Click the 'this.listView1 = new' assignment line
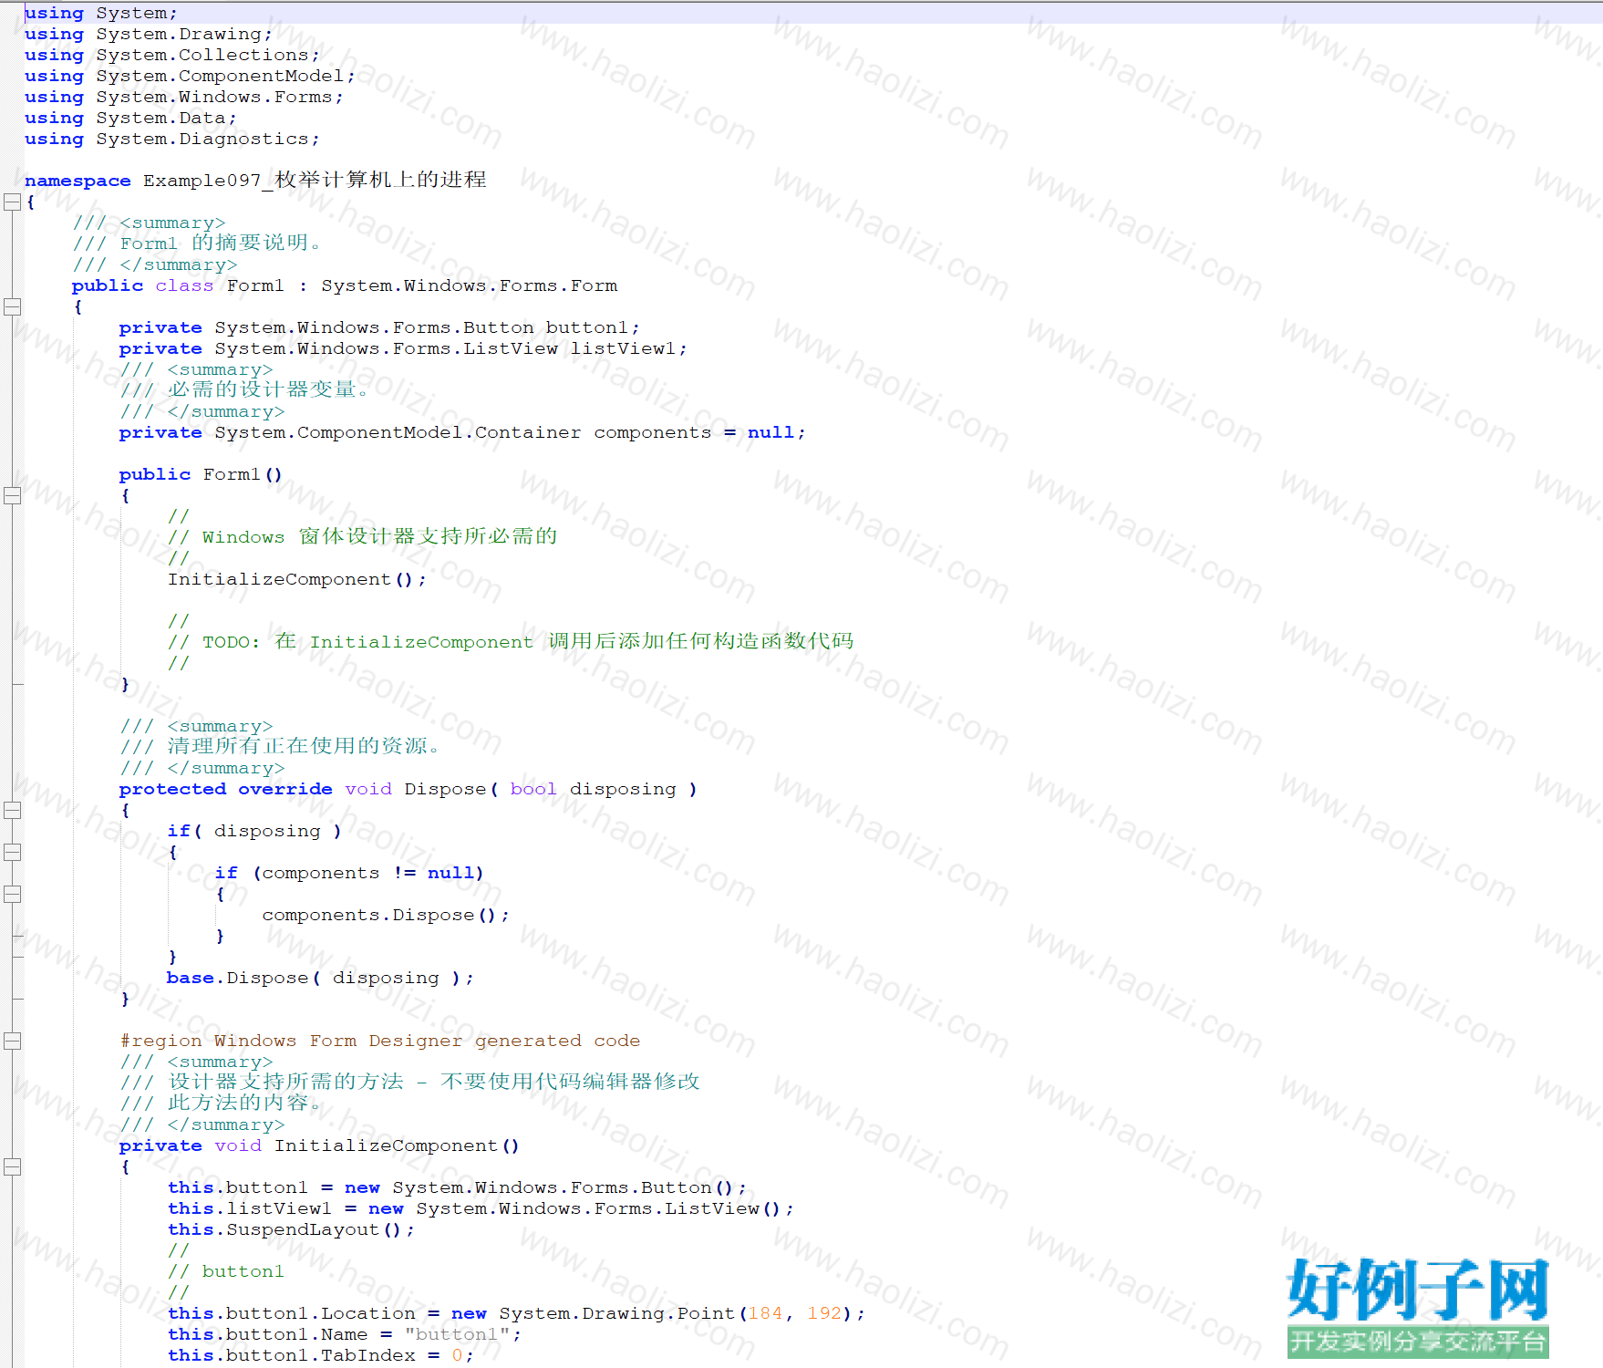 click(x=481, y=1208)
